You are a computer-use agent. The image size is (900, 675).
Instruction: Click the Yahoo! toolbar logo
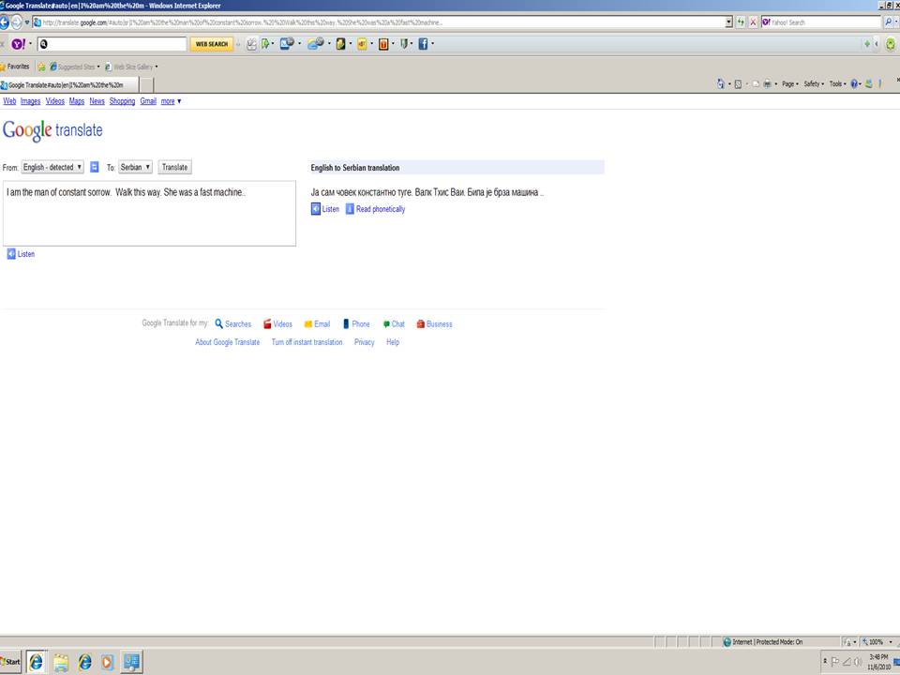tap(19, 44)
